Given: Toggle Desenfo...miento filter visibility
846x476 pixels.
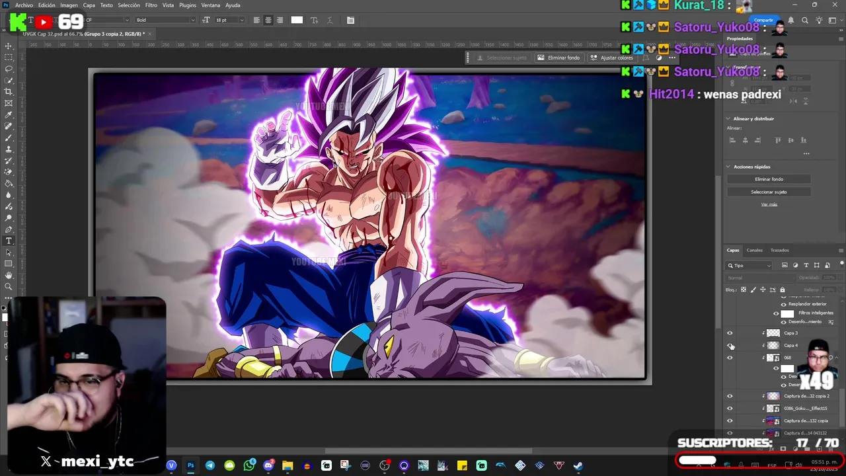Looking at the screenshot, I should point(784,322).
